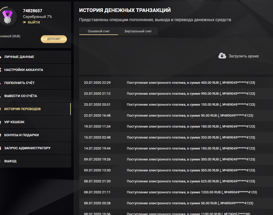This screenshot has width=273, height=215.
Task: Open the ЛИЧНЫЕ ДАННЫЕ section
Action: tap(19, 57)
